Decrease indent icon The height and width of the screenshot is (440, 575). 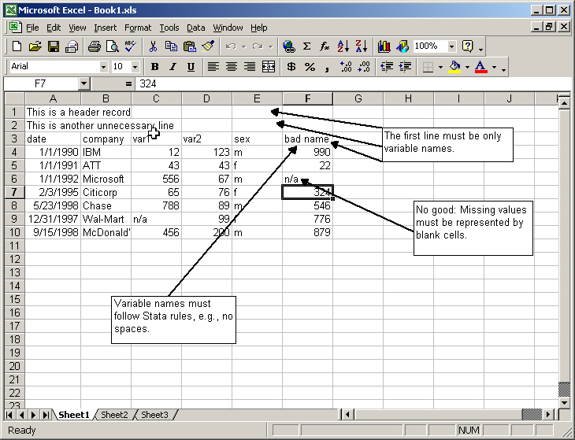pyautogui.click(x=387, y=67)
